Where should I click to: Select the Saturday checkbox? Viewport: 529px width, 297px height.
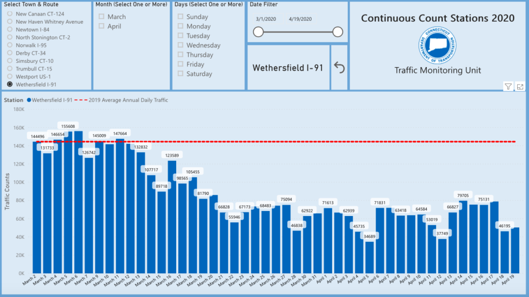pos(180,74)
